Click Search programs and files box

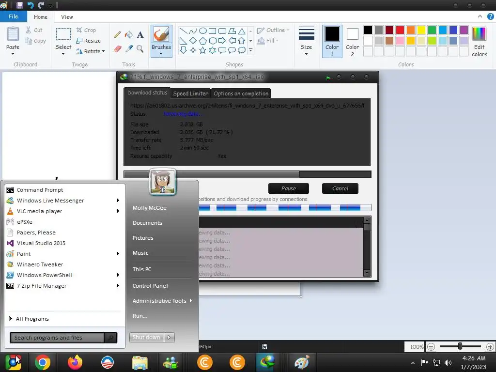click(x=57, y=338)
